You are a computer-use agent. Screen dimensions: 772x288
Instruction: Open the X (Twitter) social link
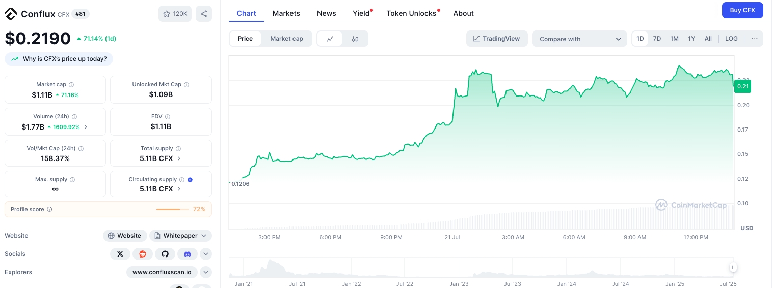pyautogui.click(x=120, y=254)
